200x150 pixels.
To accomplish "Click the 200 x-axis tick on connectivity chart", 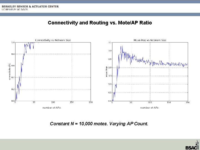I will [91, 102].
